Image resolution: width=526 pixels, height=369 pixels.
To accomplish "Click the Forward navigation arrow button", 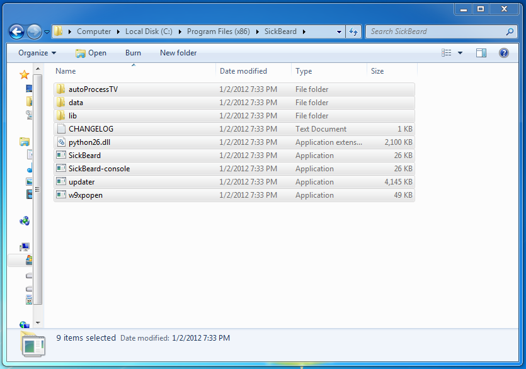I will [34, 32].
